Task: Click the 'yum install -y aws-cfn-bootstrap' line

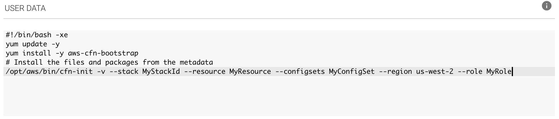Action: pyautogui.click(x=72, y=53)
